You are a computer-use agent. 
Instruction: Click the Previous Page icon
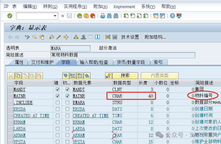(133, 16)
